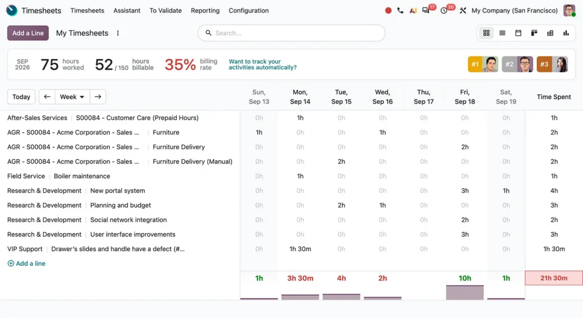The height and width of the screenshot is (318, 583).
Task: Switch to pivot table view
Action: [x=550, y=33]
